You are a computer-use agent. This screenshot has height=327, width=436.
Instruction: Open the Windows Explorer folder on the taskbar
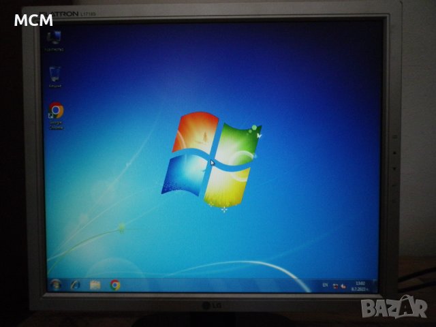(95, 285)
